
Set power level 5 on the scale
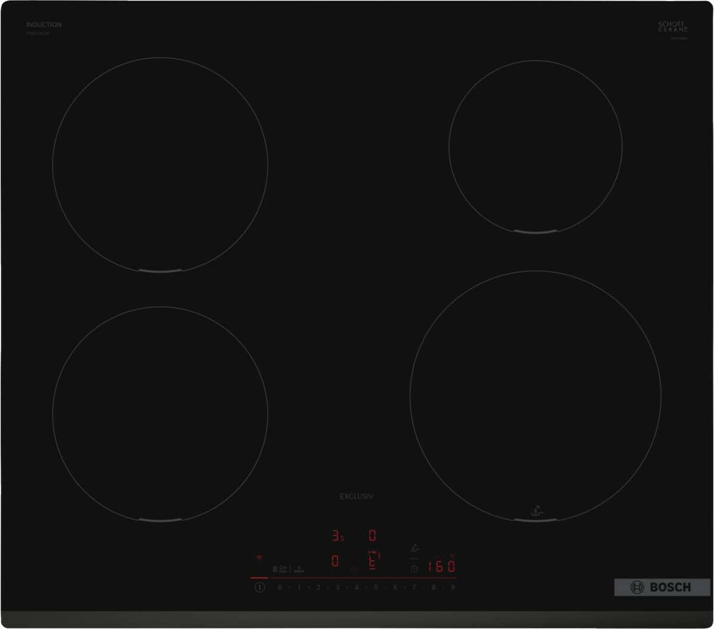(376, 587)
